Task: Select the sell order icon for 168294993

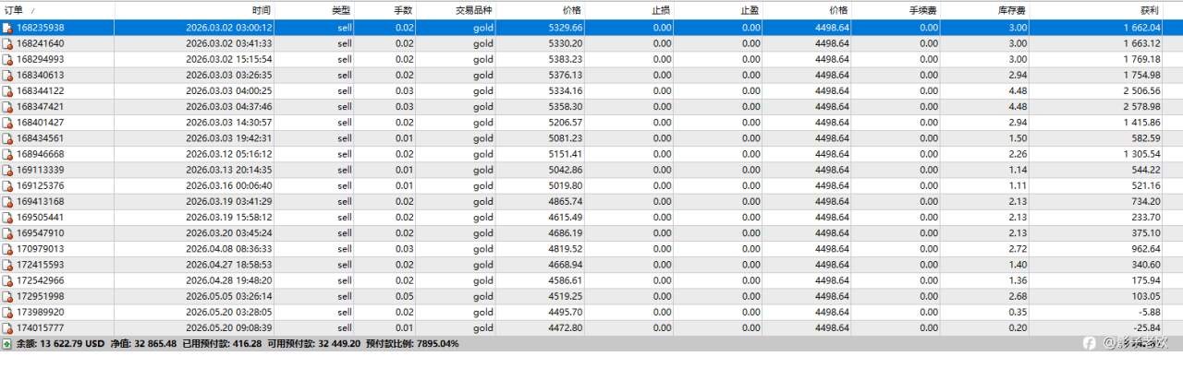Action: 7,59
